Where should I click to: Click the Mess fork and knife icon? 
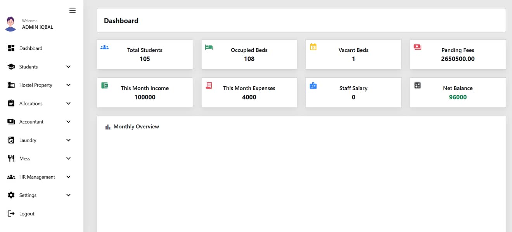(11, 159)
